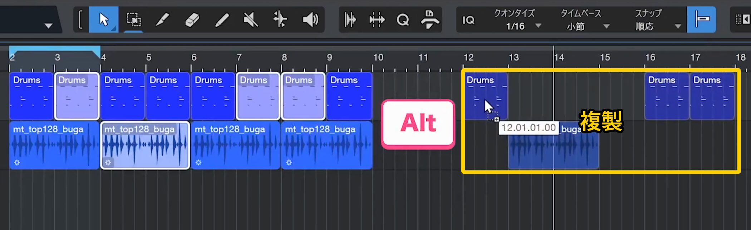The height and width of the screenshot is (230, 751).
Task: Pick the Split knife tool
Action: pos(162,20)
